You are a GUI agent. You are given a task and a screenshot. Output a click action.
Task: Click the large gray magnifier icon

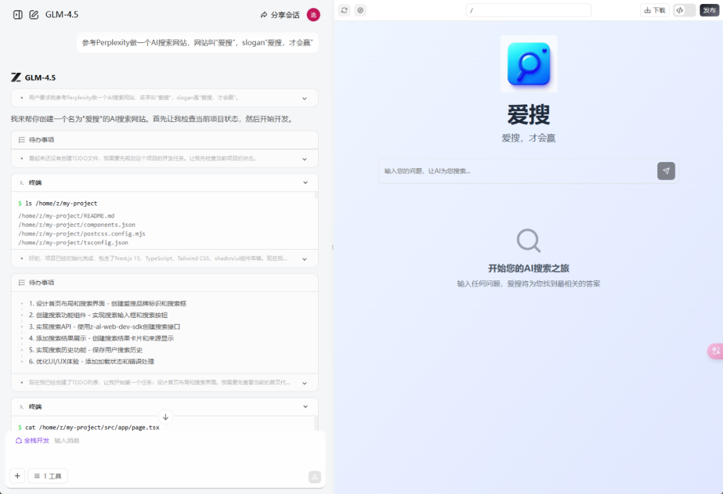pyautogui.click(x=528, y=240)
